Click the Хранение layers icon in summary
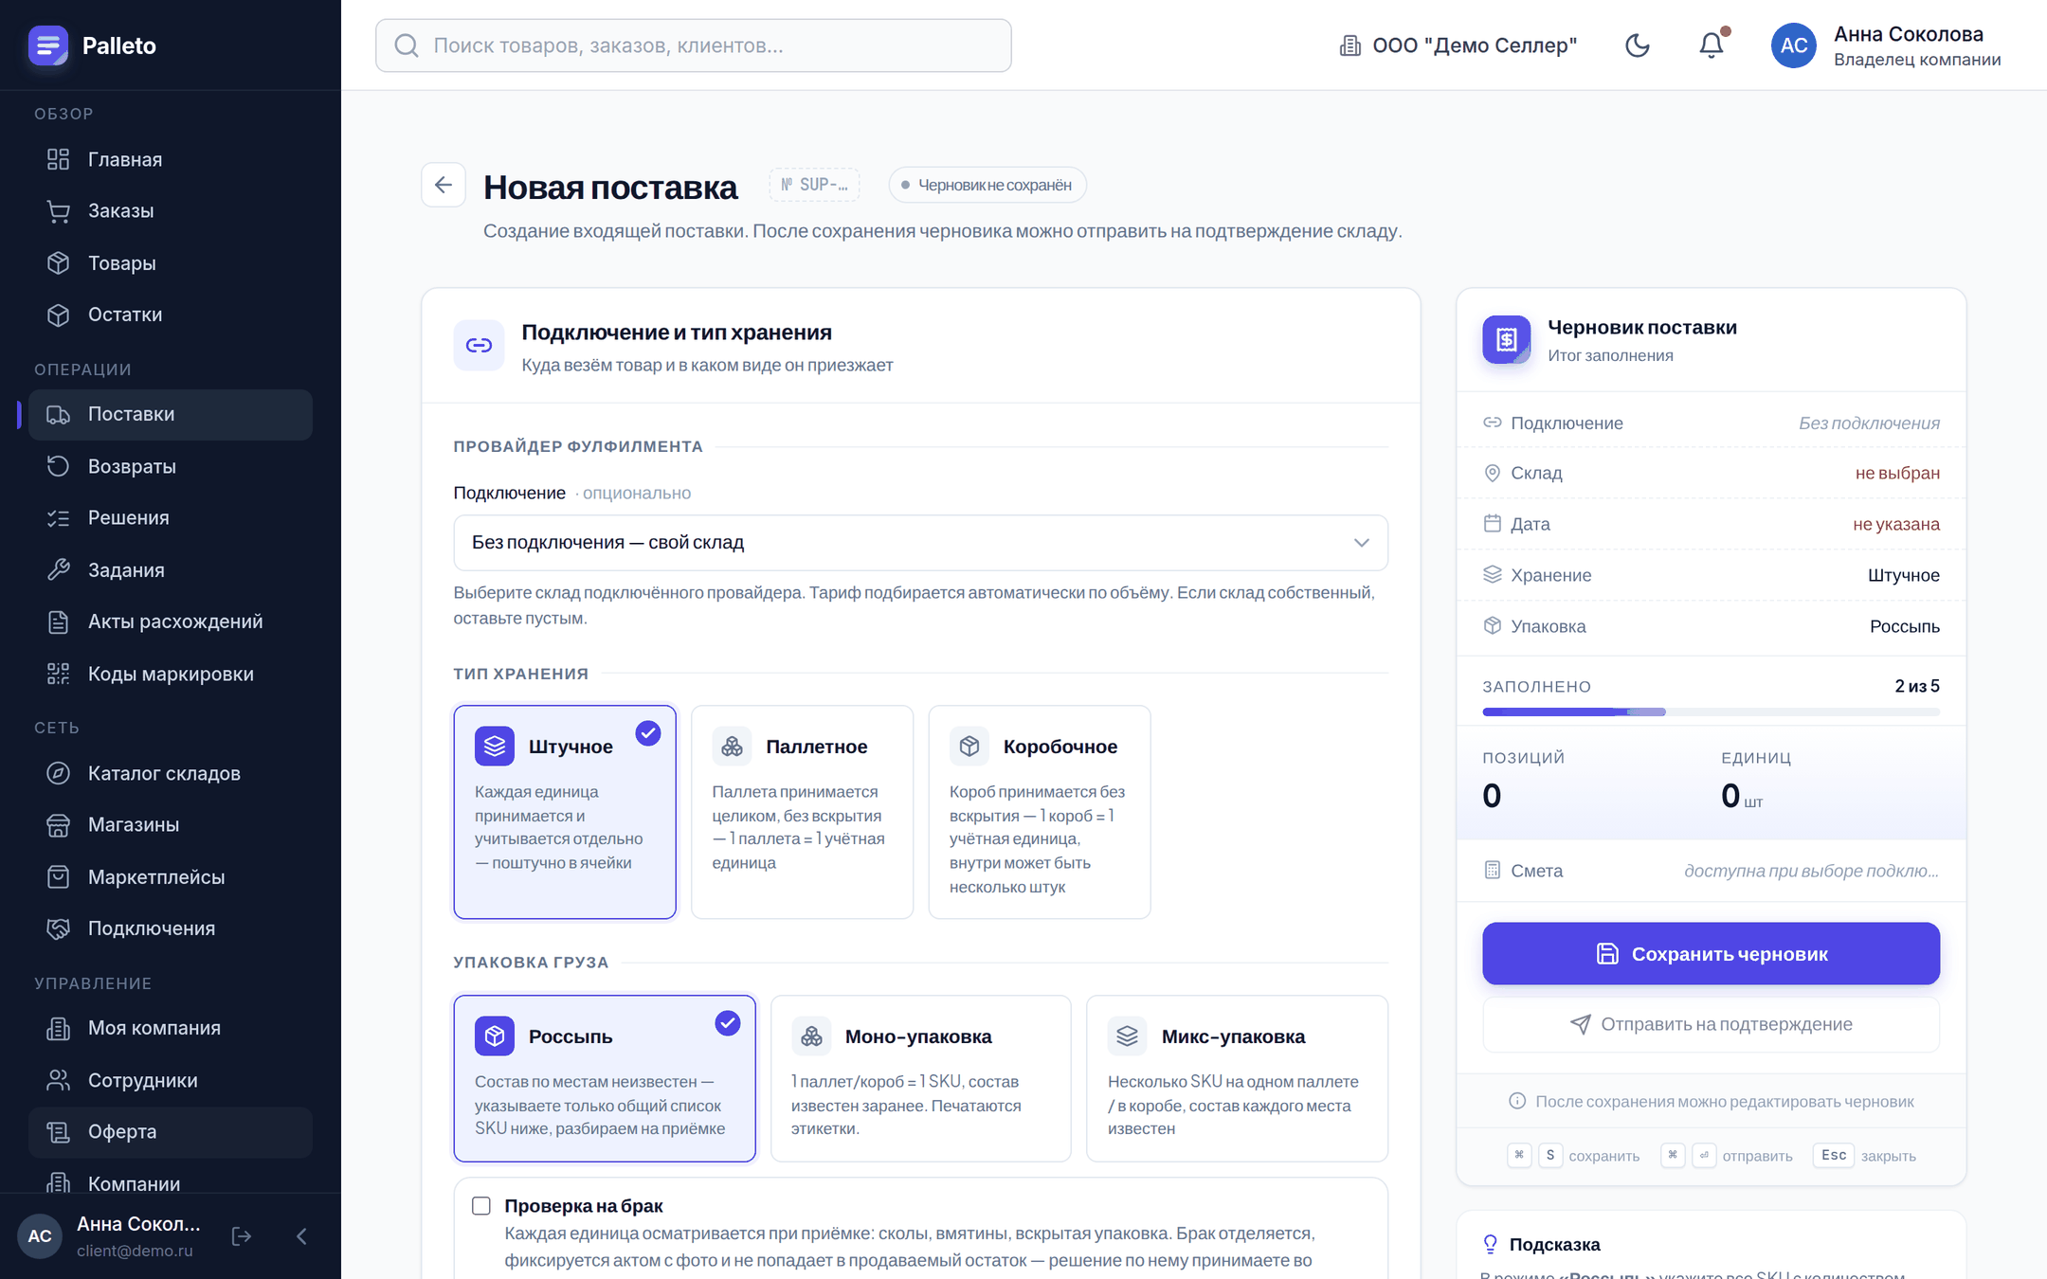Screen dimensions: 2047x1279 pyautogui.click(x=1493, y=574)
